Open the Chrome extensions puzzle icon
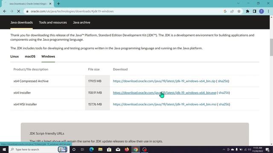Viewport: 273px width, 153px height. 247,11
